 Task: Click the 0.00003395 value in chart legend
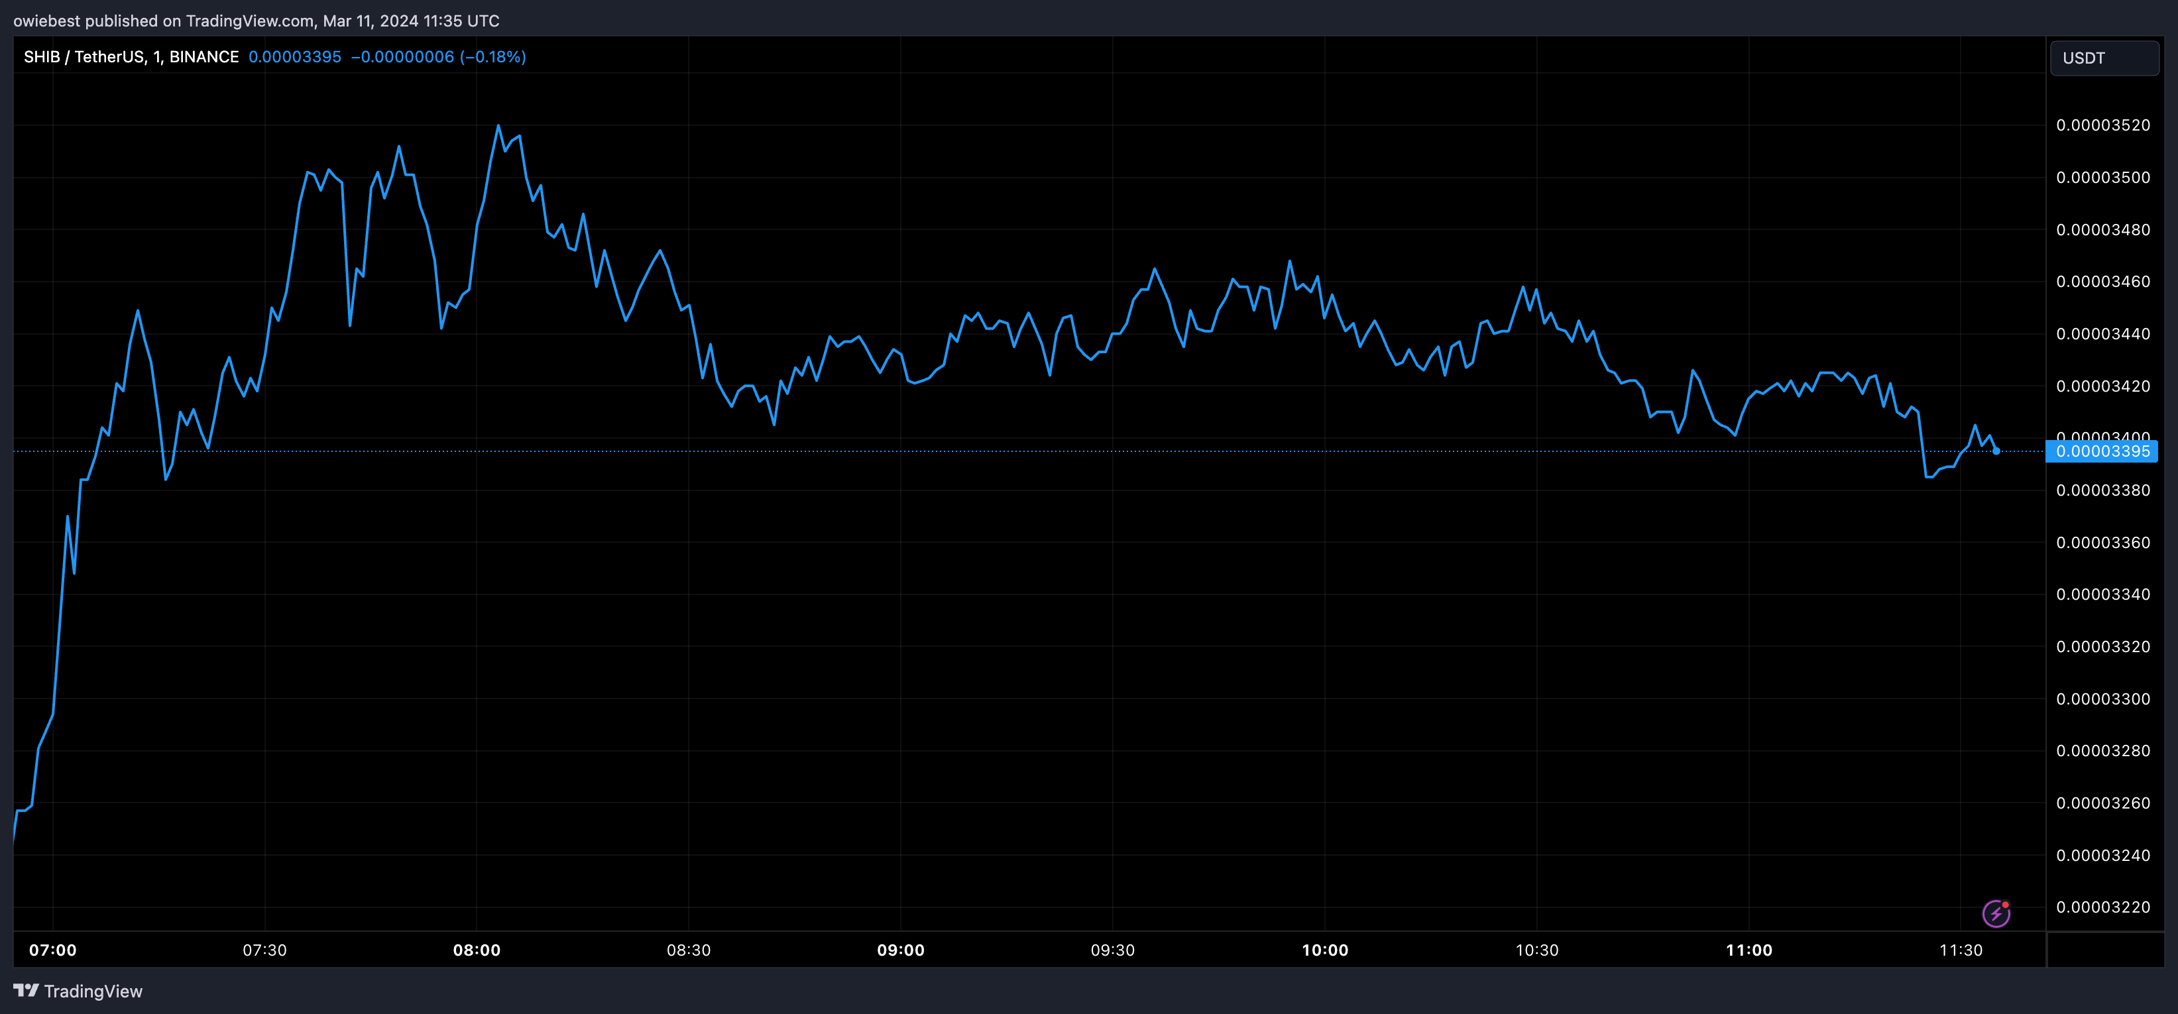pyautogui.click(x=294, y=56)
